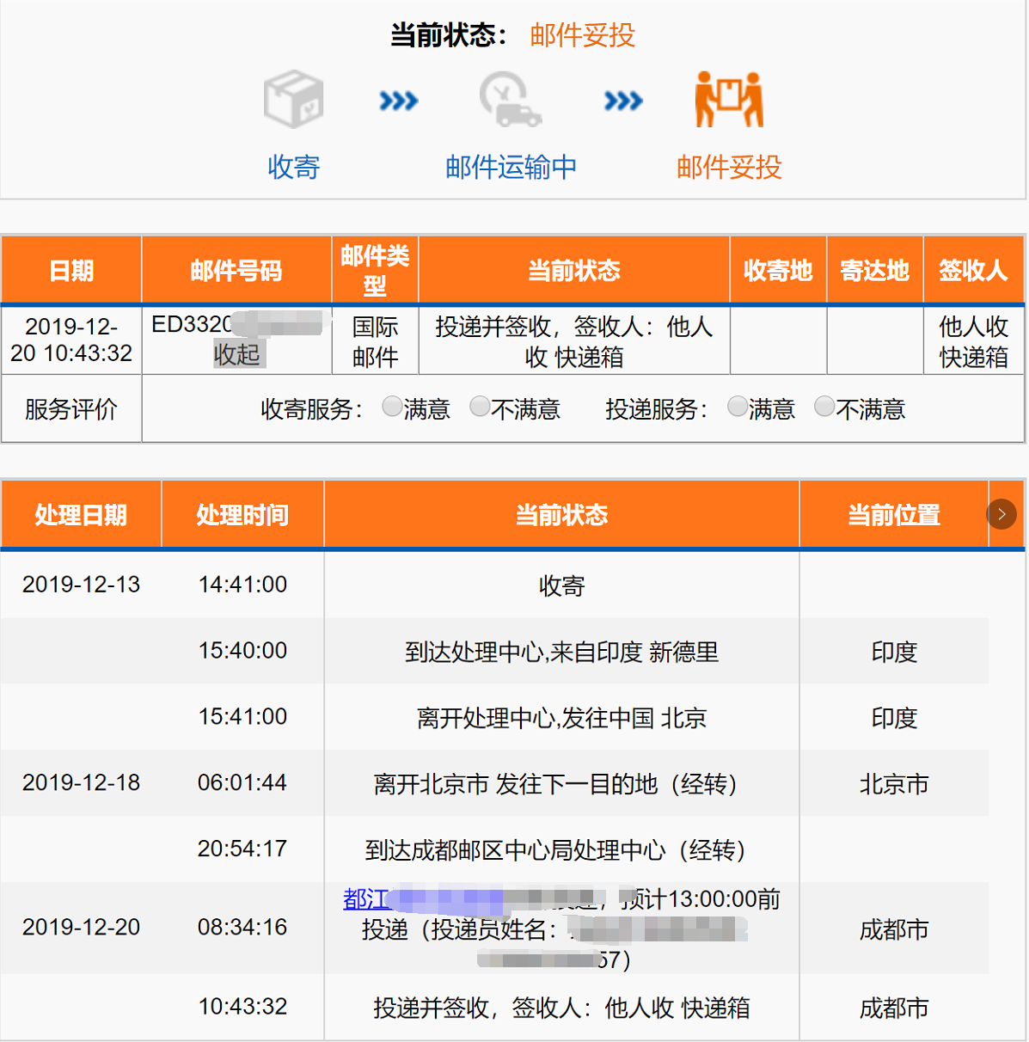1029x1042 pixels.
Task: Click the ED3320 tracking number cell
Action: point(191,325)
